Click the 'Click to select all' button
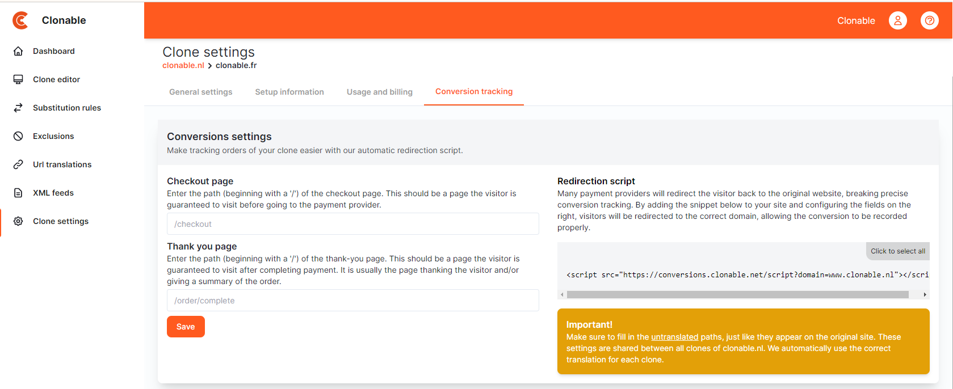Viewport: 953px width, 389px height. 897,251
